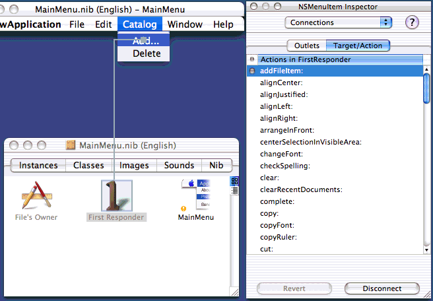The height and width of the screenshot is (301, 433).
Task: Select the Target/Action tab
Action: pyautogui.click(x=360, y=46)
